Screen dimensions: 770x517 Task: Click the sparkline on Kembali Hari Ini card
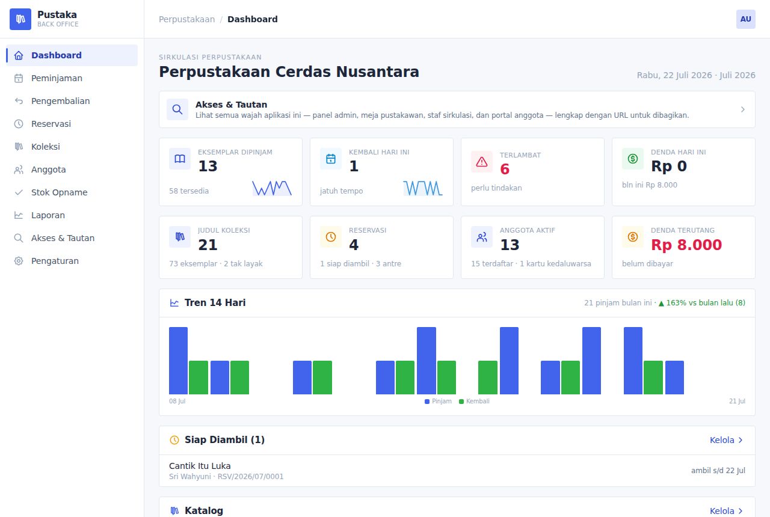(x=423, y=188)
